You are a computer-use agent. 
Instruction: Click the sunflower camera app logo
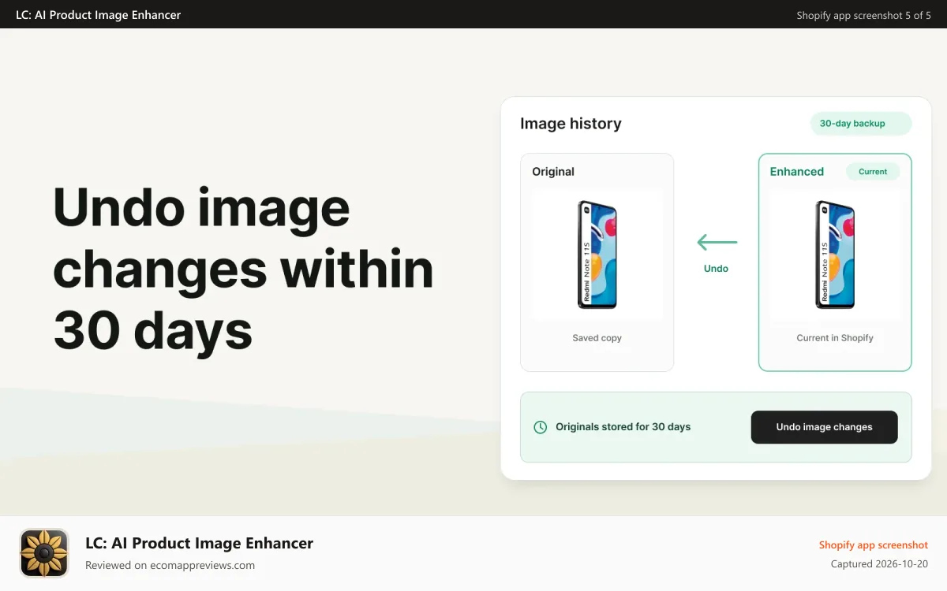pos(44,553)
